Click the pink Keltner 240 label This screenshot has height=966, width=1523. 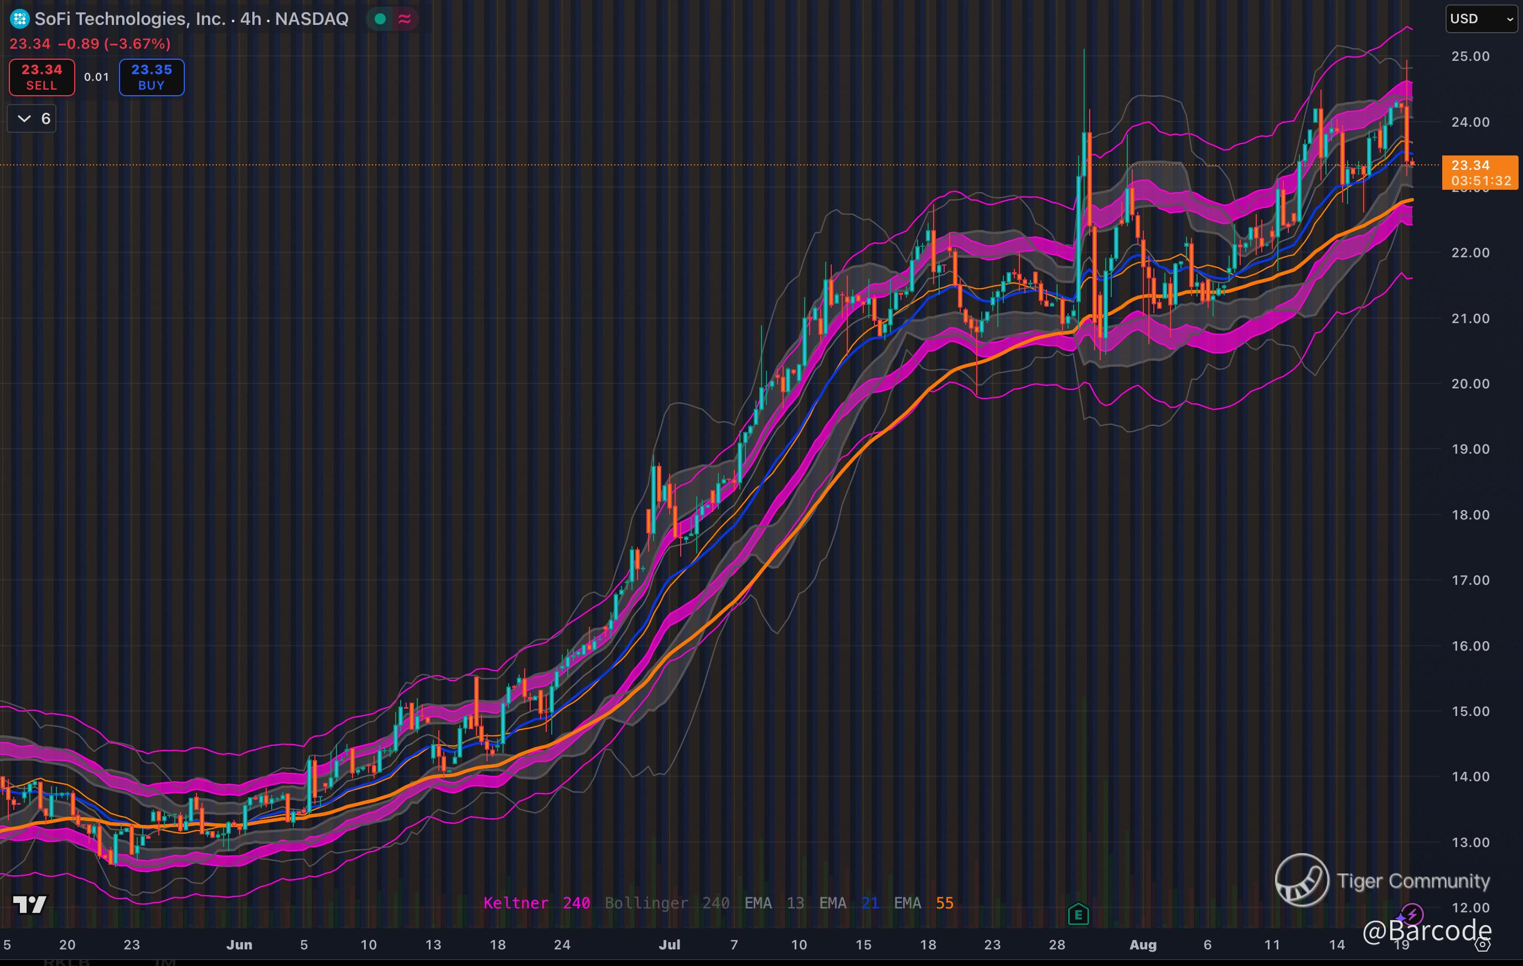(x=536, y=903)
